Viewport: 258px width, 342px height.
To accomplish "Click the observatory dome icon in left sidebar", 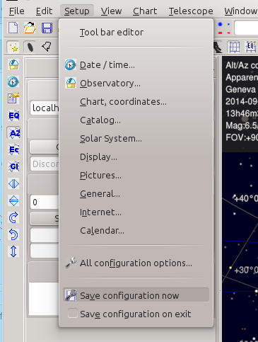I will 13,64.
